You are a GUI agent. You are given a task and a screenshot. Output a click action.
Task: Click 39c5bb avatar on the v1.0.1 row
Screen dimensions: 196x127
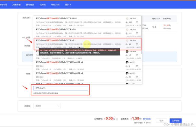(127, 18)
